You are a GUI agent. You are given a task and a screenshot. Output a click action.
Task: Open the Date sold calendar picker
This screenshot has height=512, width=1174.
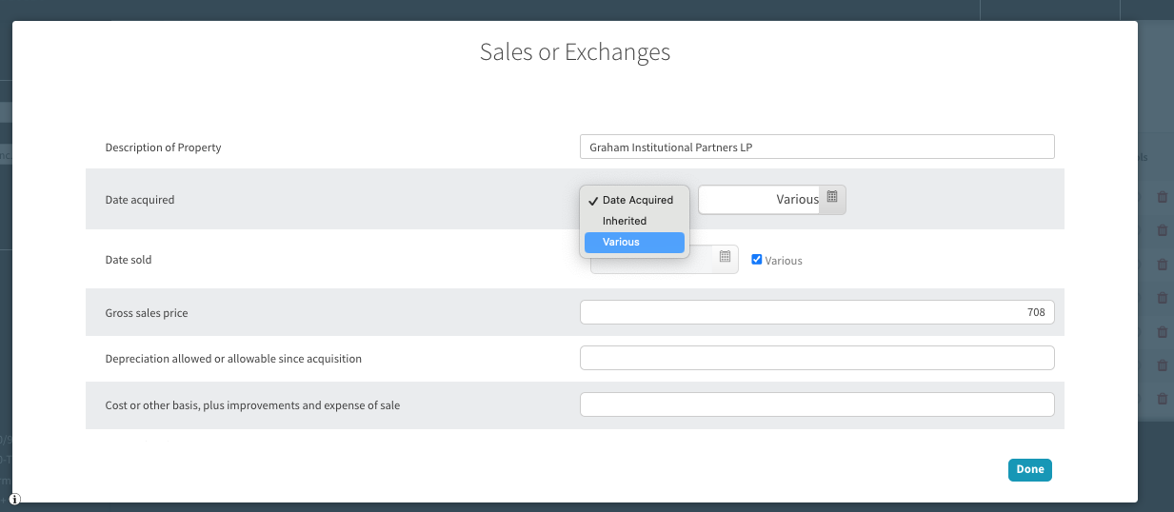pyautogui.click(x=725, y=257)
